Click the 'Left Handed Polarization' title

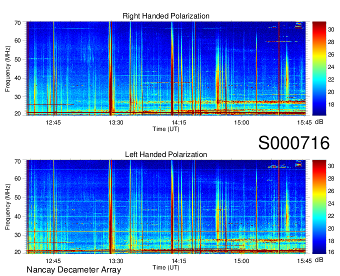click(166, 154)
